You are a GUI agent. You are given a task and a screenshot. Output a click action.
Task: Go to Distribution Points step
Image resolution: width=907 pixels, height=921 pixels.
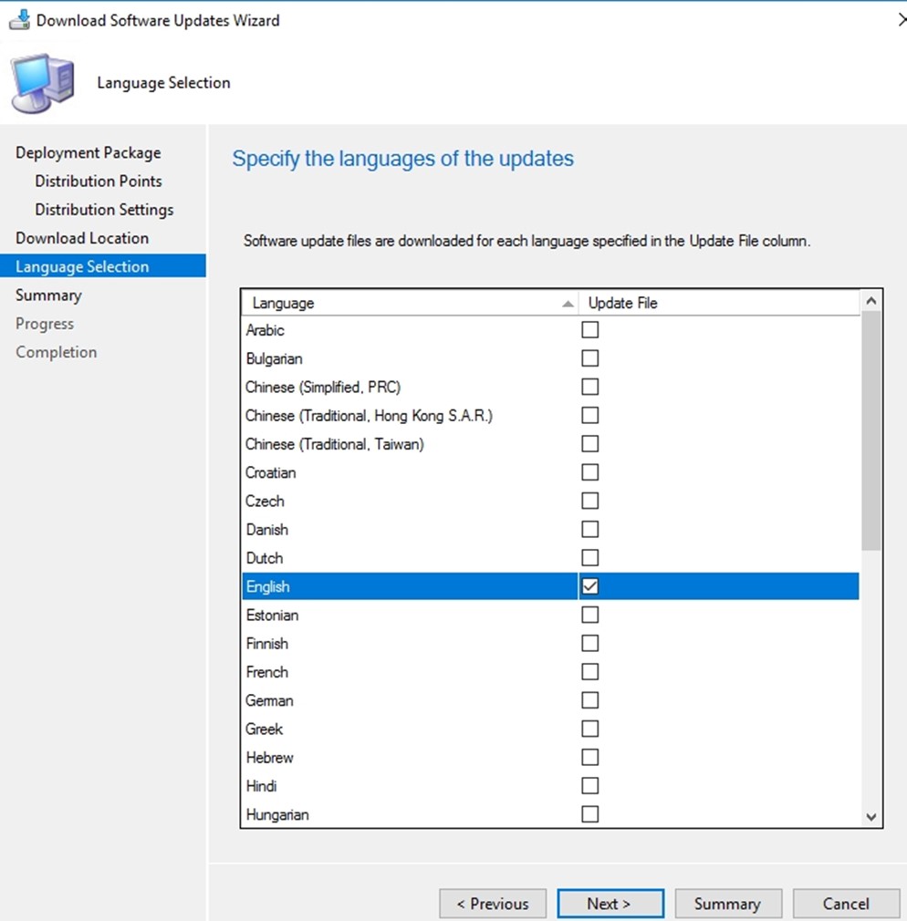point(99,181)
